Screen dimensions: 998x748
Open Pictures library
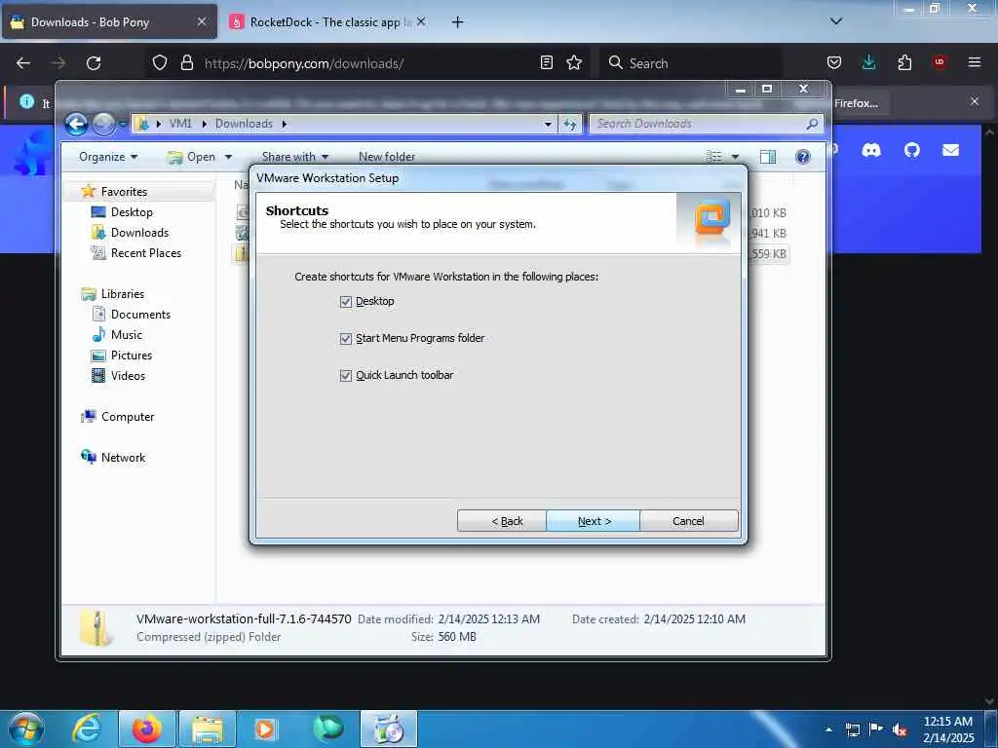coord(132,355)
